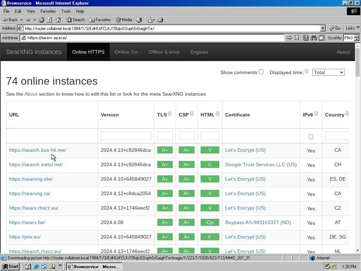
Task: Click the Print toolbar icon
Action: (x=160, y=20)
